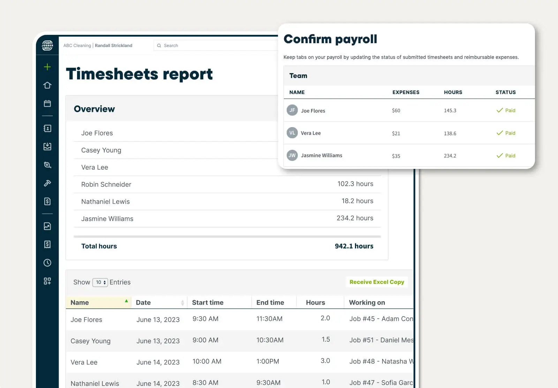Select Nathaniel Lewis in the Overview list

pyautogui.click(x=105, y=201)
